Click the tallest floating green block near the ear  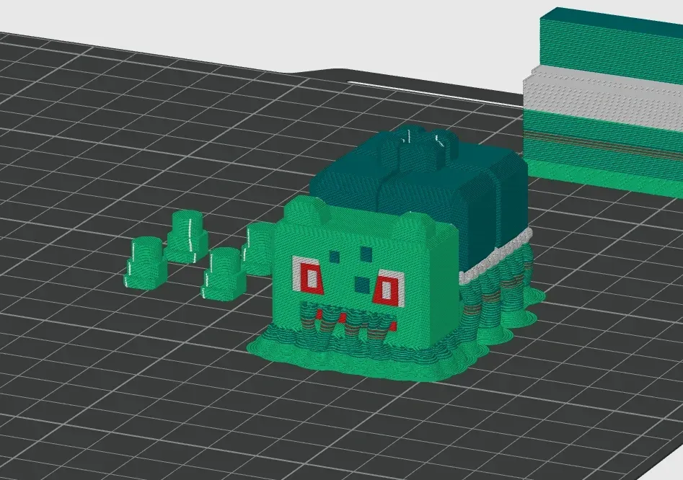tap(186, 231)
